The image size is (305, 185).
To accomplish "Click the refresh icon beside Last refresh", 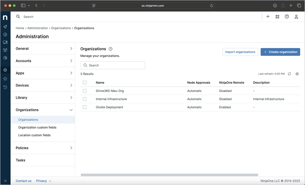I will tap(289, 74).
